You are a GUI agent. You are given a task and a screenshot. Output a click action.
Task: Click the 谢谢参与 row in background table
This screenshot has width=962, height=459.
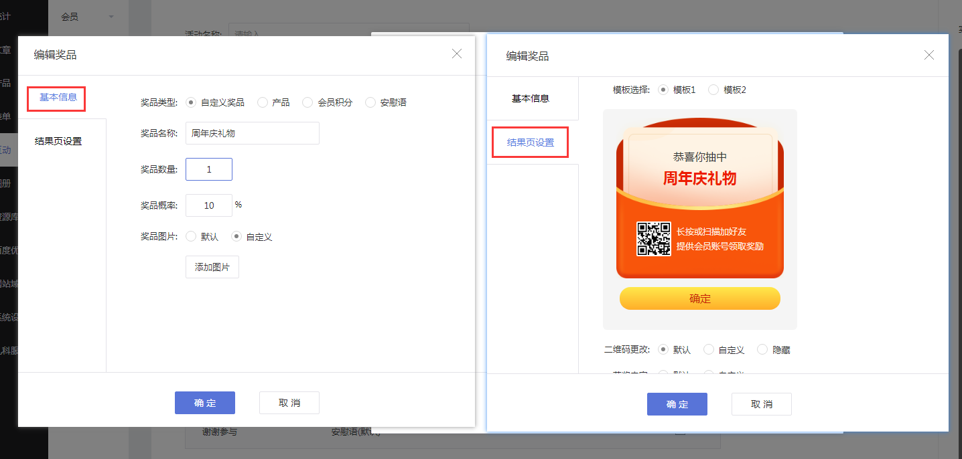(453, 432)
